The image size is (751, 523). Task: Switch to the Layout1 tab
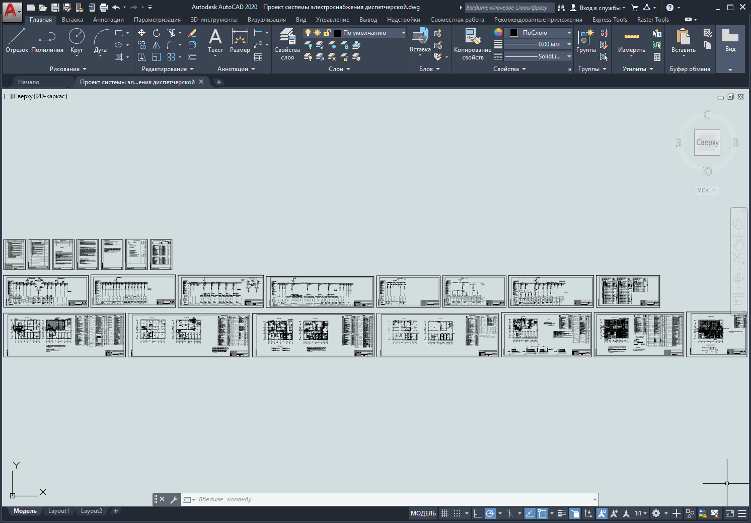pyautogui.click(x=58, y=511)
